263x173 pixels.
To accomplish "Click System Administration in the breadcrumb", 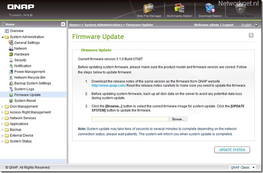I will pos(103,25).
